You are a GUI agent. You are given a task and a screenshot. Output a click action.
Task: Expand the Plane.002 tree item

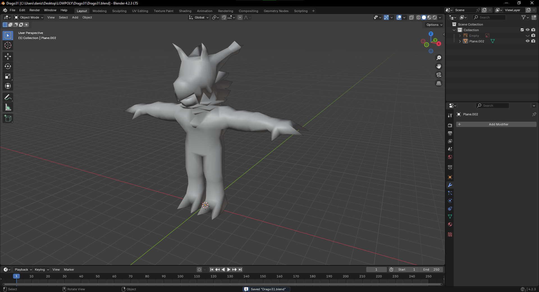(460, 41)
